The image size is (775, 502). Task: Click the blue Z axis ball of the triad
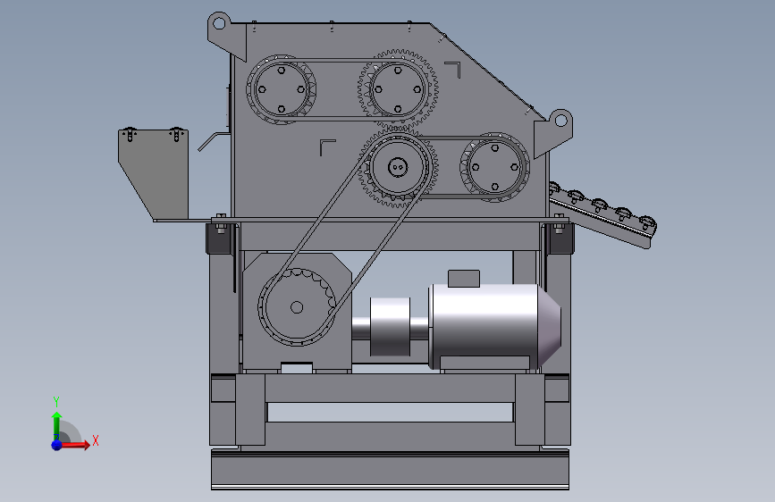tap(57, 445)
